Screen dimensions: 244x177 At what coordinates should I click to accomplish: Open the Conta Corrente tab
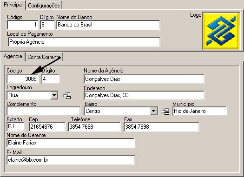[44, 57]
